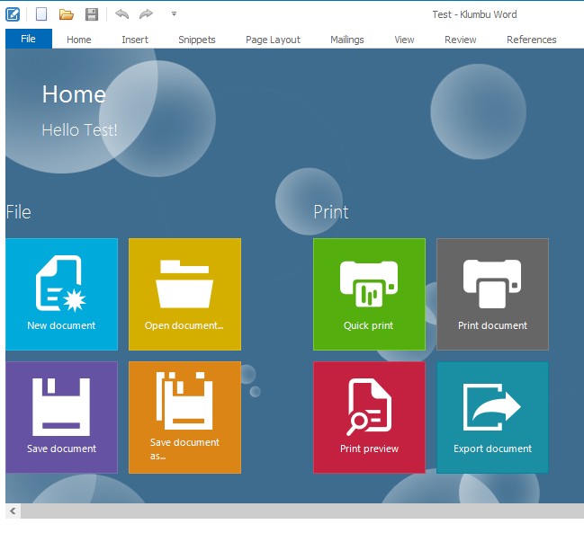The height and width of the screenshot is (533, 584).
Task: Click the blue File tab
Action: (28, 39)
